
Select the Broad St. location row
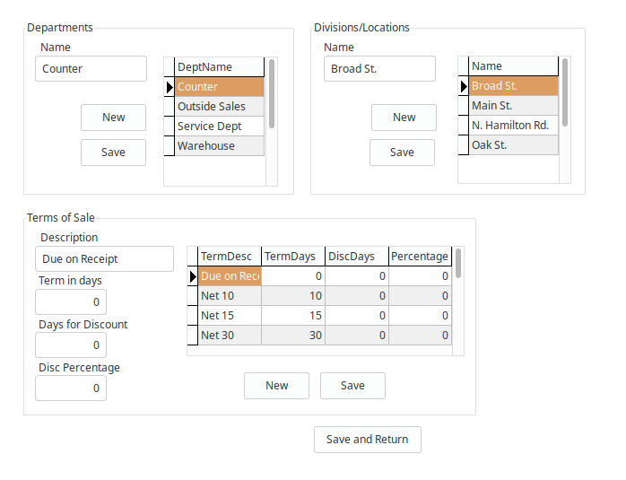point(513,86)
